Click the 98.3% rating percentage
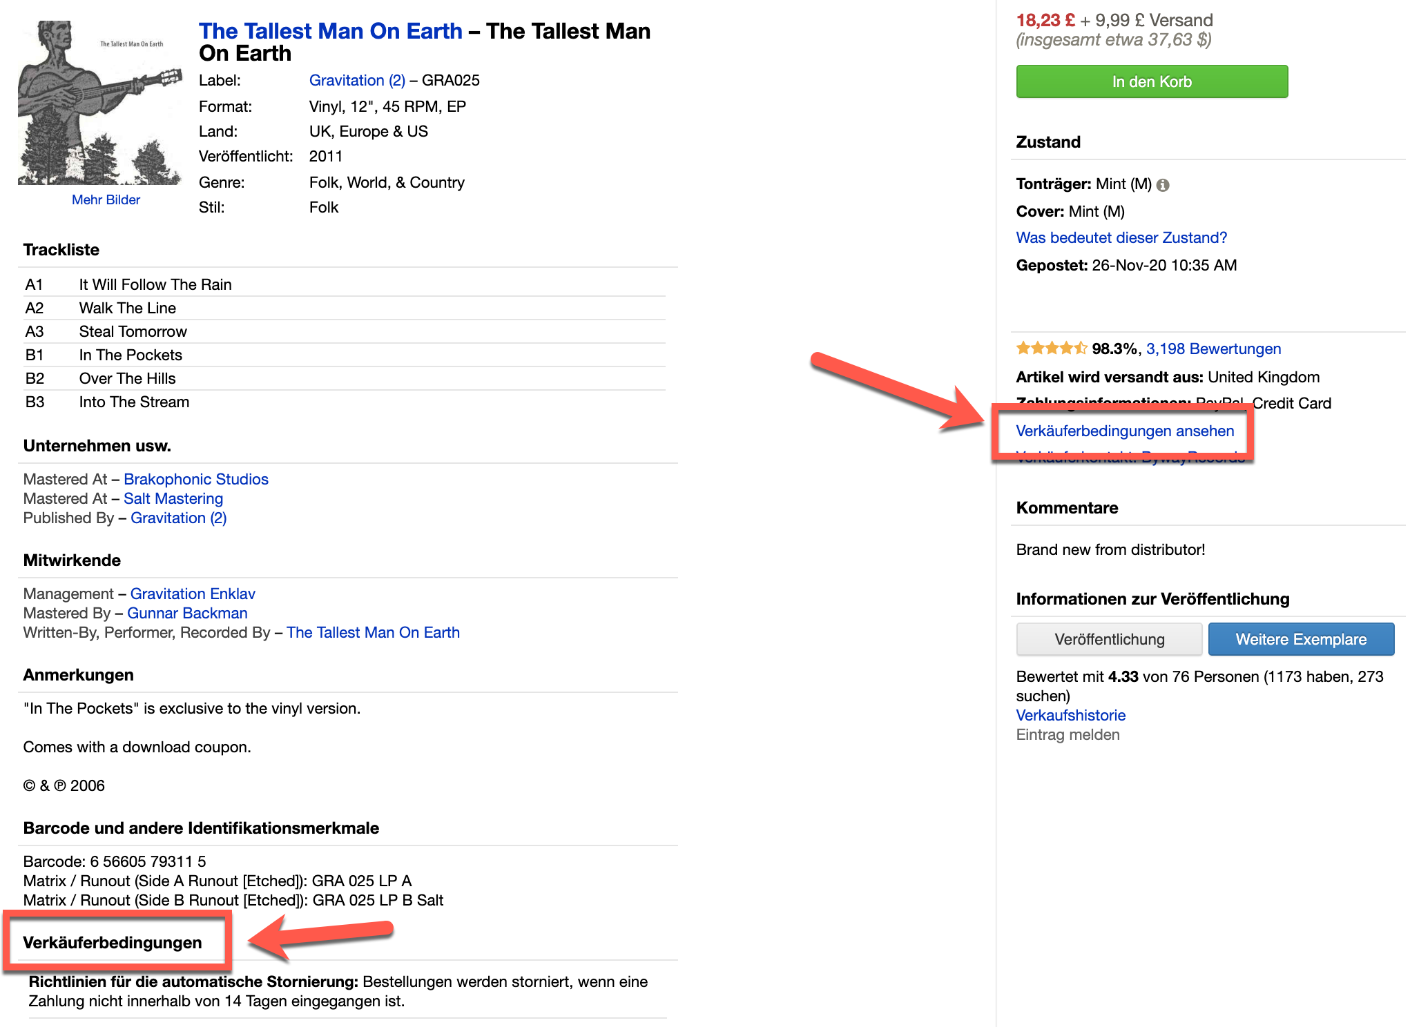Screen dimensions: 1410x1027 1114,349
